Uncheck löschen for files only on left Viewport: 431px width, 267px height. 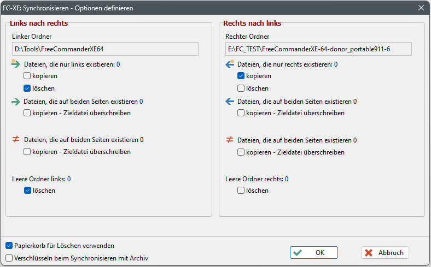27,88
